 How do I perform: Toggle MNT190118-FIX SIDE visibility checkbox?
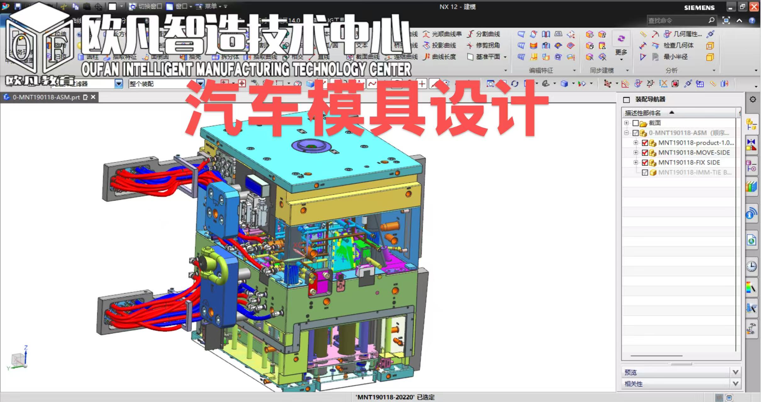pyautogui.click(x=645, y=163)
